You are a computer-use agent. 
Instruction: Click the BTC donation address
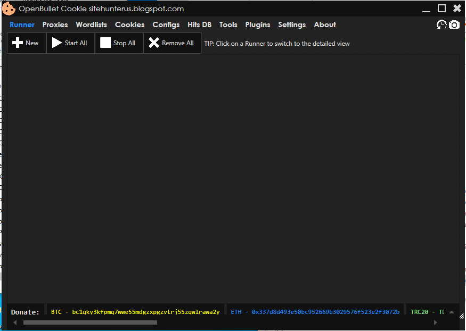tap(135, 312)
